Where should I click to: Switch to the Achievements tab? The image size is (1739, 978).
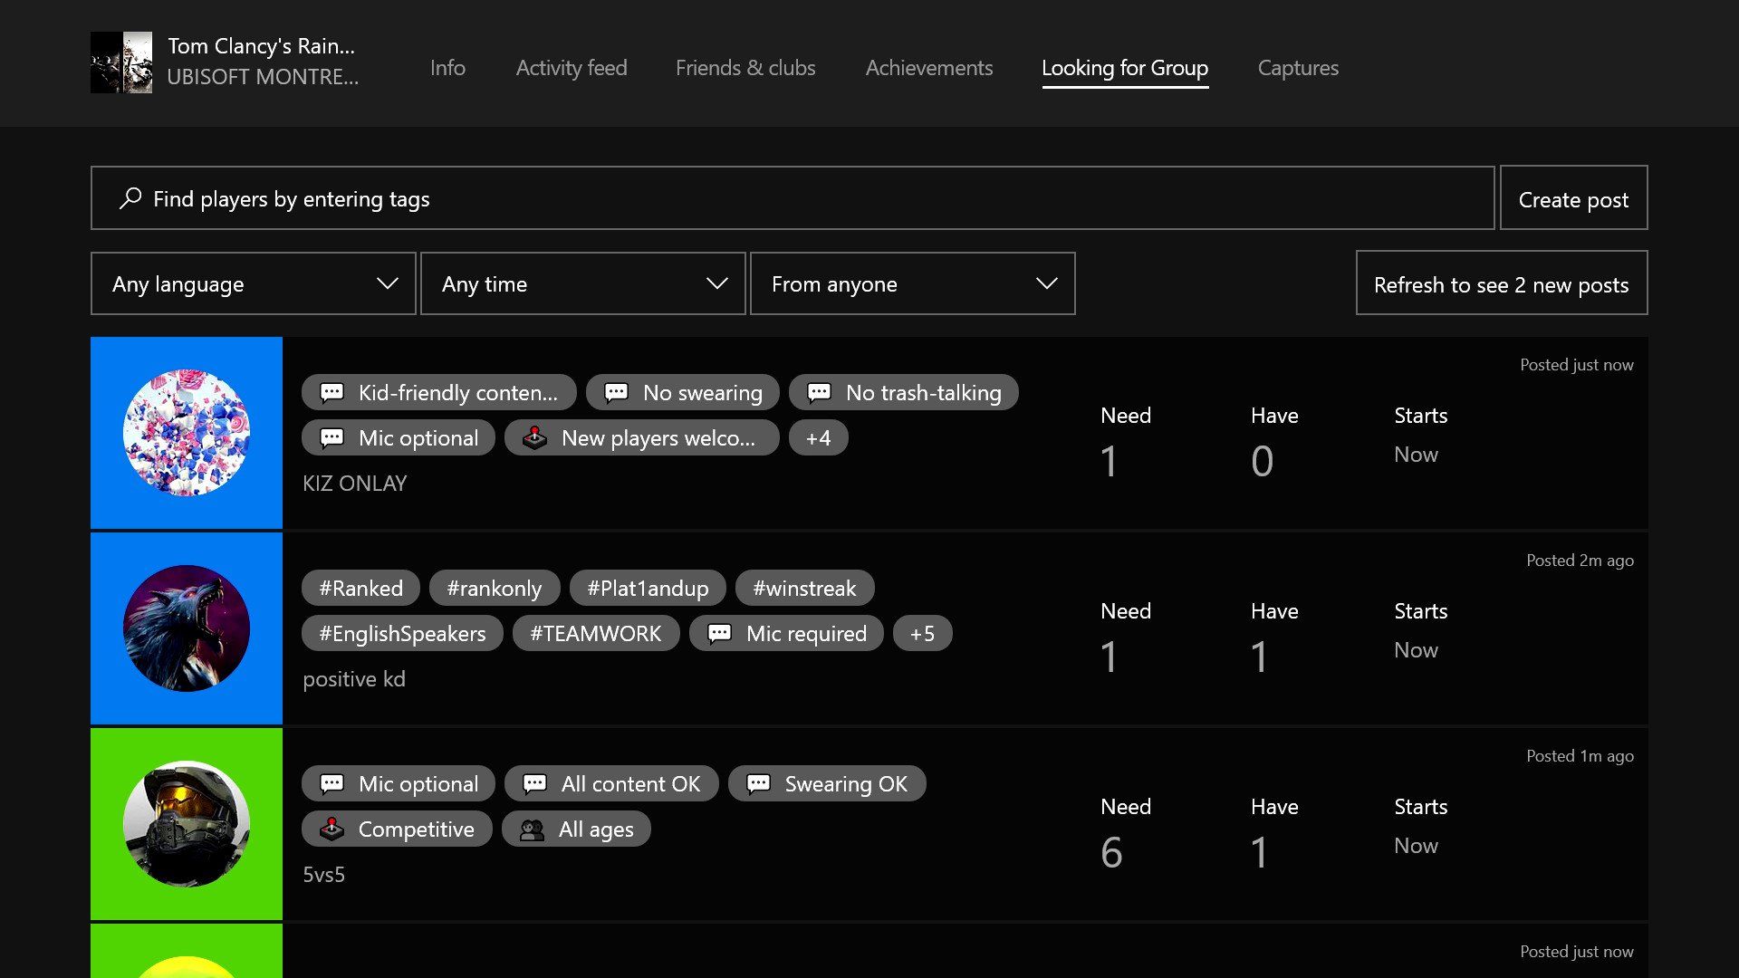[928, 68]
